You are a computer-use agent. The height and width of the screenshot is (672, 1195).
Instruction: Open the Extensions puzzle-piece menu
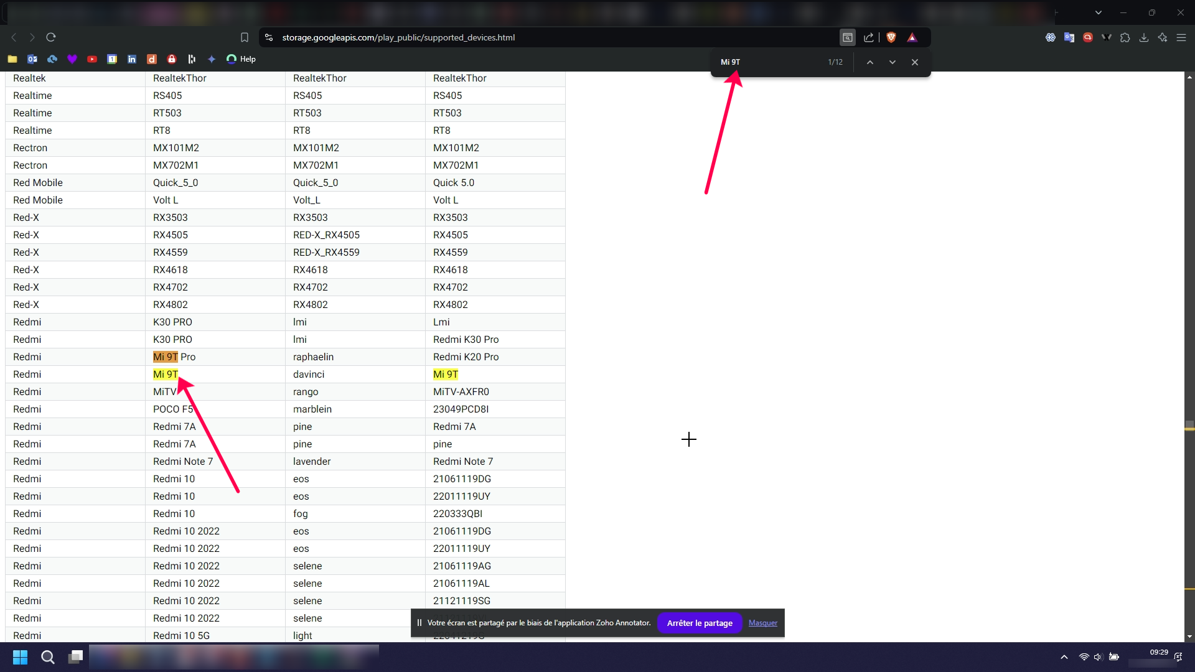[x=1125, y=37]
